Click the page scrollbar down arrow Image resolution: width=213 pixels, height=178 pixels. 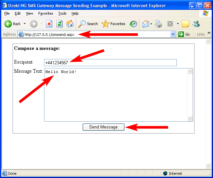pos(208,166)
